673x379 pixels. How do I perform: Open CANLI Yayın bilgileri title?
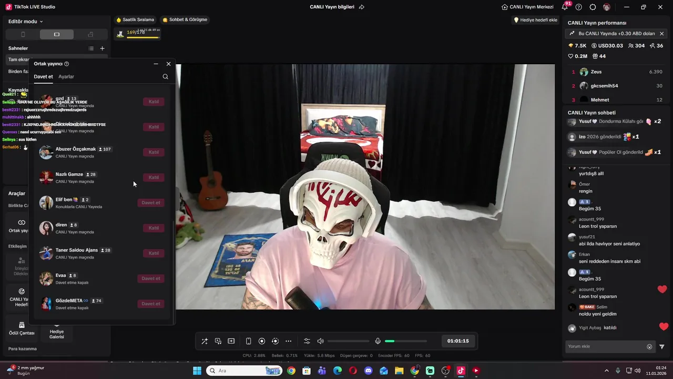(332, 7)
